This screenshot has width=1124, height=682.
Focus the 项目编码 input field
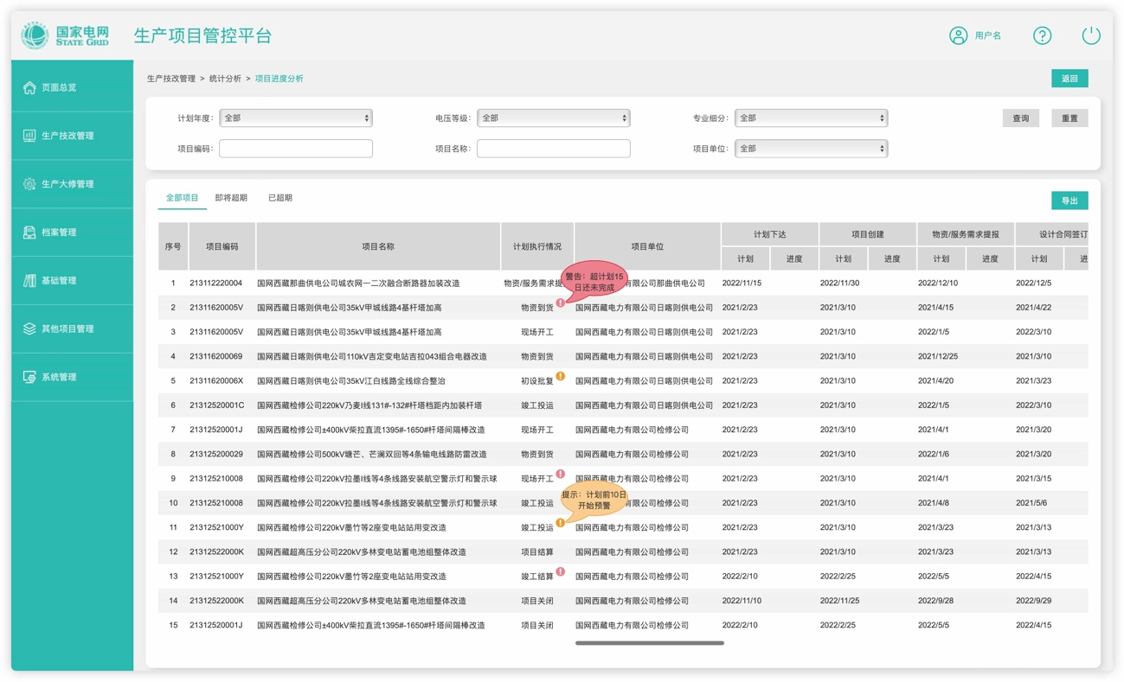[x=296, y=149]
